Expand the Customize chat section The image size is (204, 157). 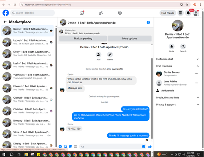(177, 59)
